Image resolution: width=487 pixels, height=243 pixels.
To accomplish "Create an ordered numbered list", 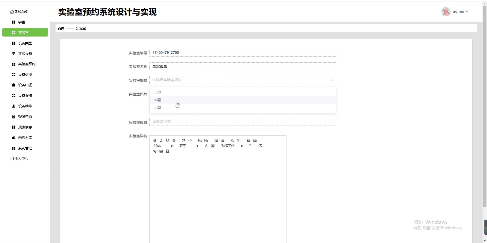I will (216, 140).
